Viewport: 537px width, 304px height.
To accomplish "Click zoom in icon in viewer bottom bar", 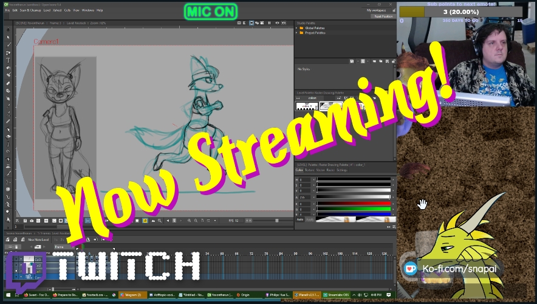I will click(189, 221).
